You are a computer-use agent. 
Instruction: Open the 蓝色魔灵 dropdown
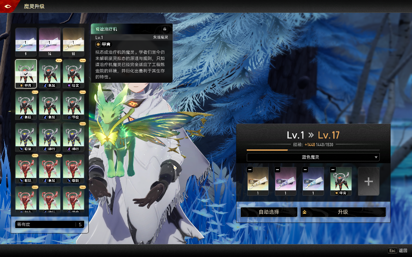point(313,157)
